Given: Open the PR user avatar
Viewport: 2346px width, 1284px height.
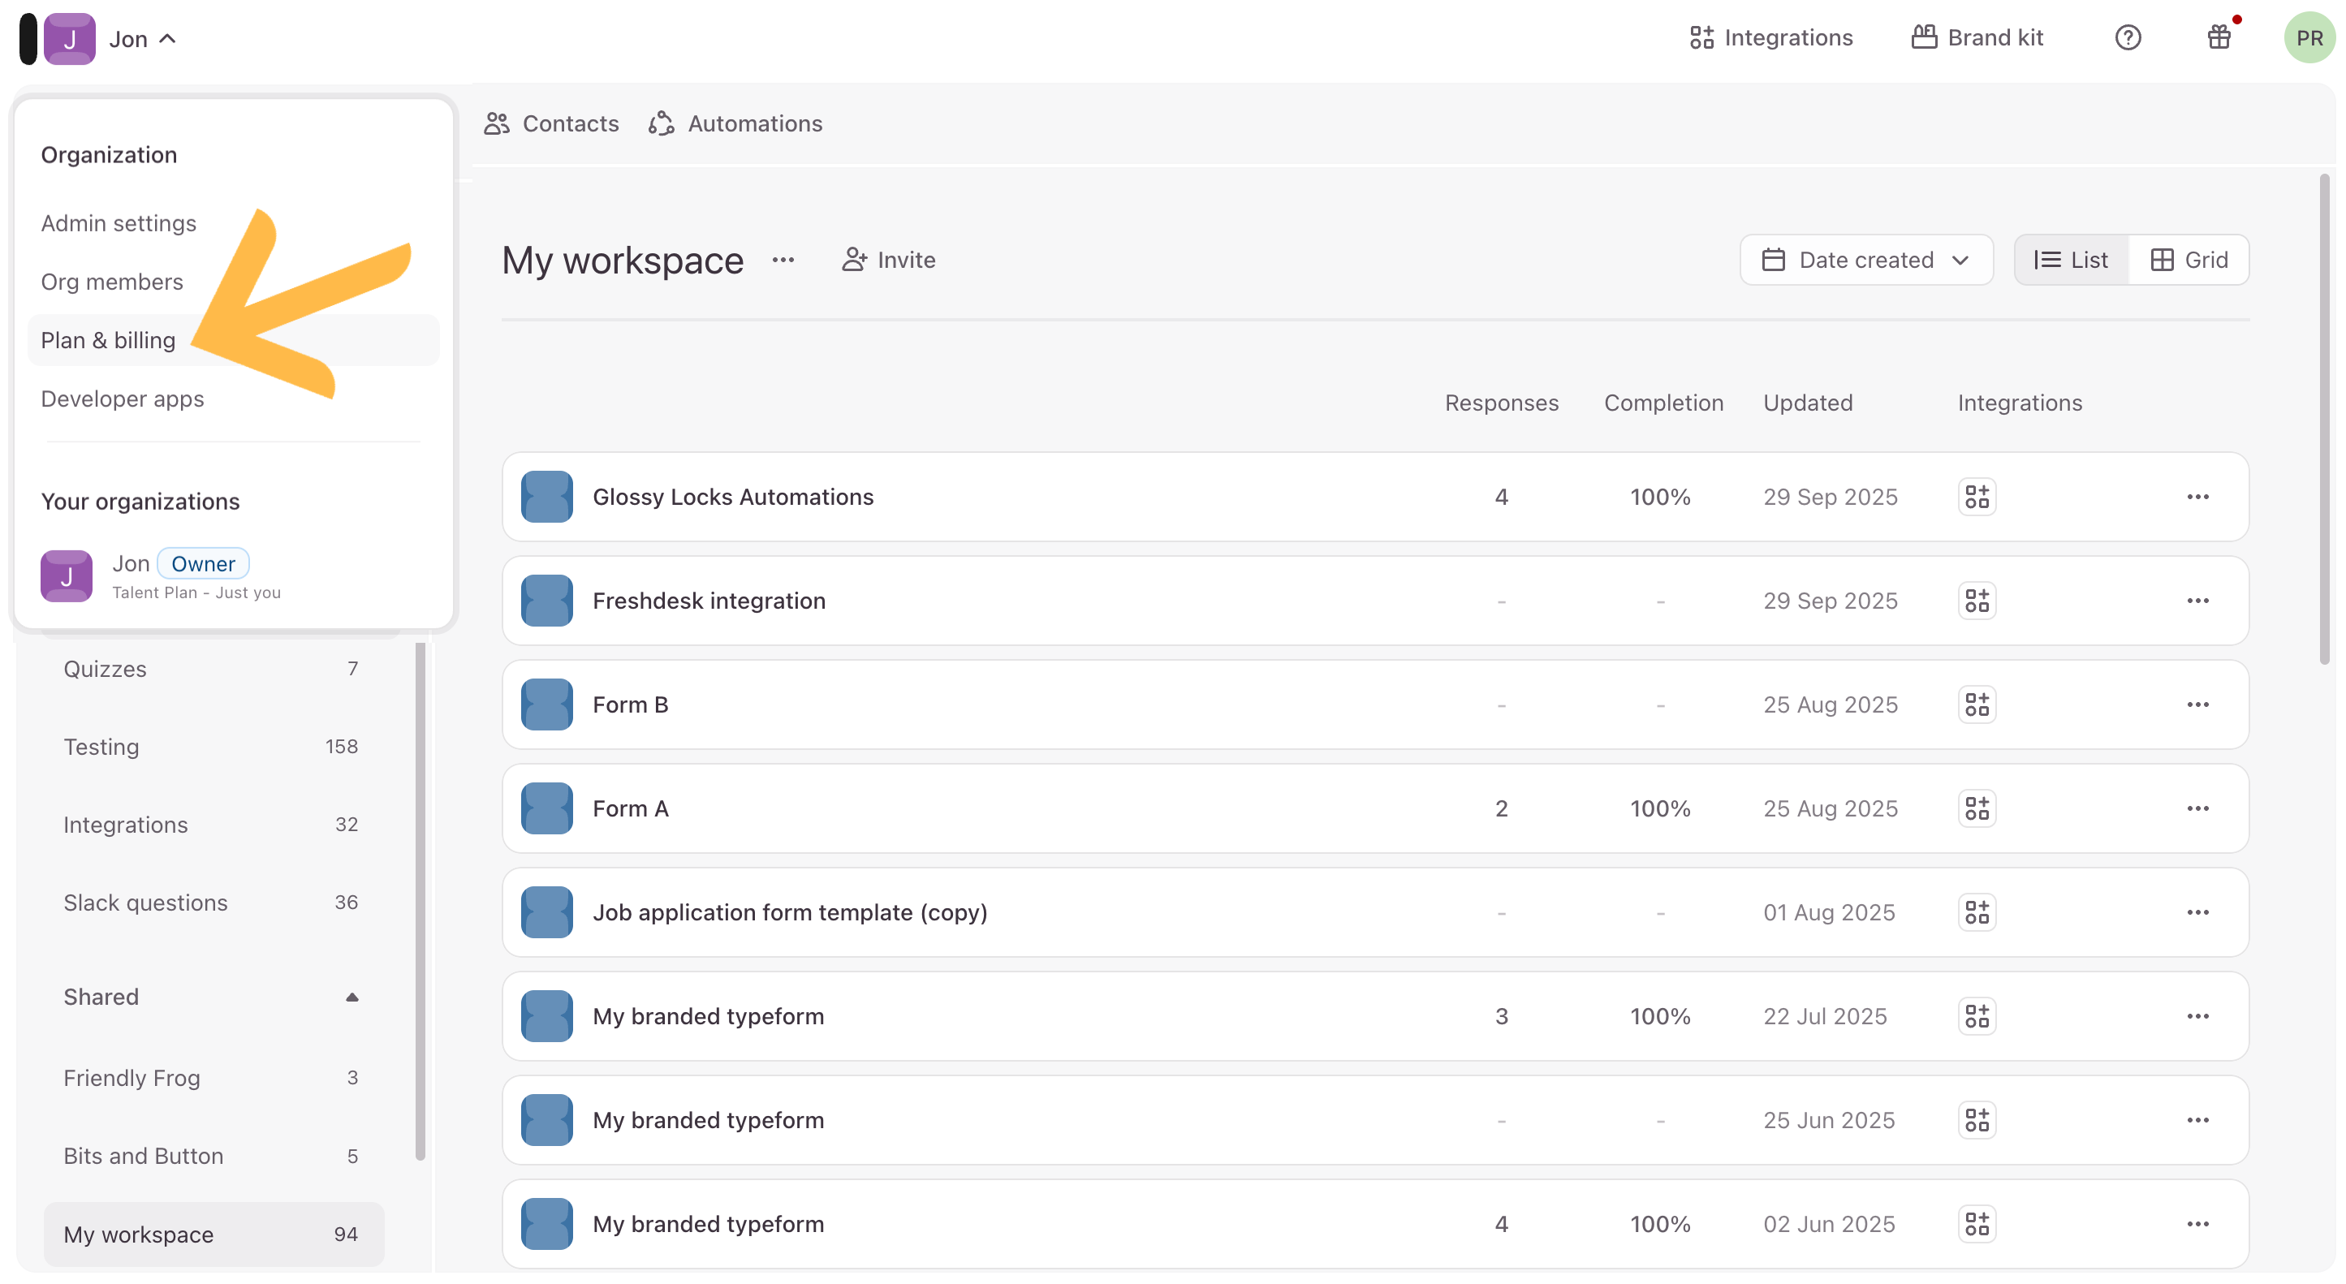Looking at the screenshot, I should point(2308,37).
